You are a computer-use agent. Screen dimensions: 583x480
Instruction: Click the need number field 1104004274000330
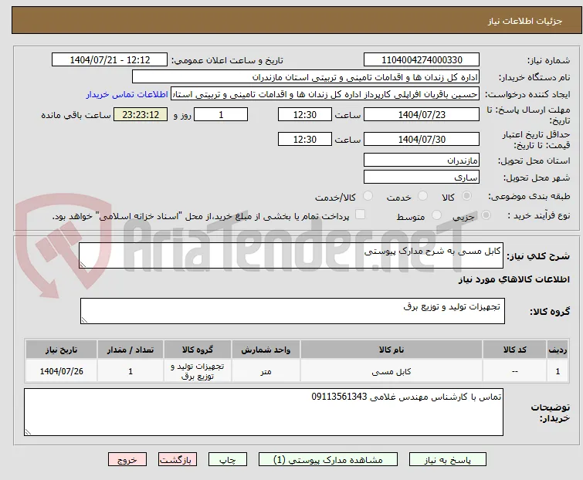(422, 60)
